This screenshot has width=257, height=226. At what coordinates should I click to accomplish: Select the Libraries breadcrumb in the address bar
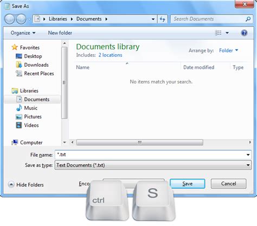click(58, 19)
